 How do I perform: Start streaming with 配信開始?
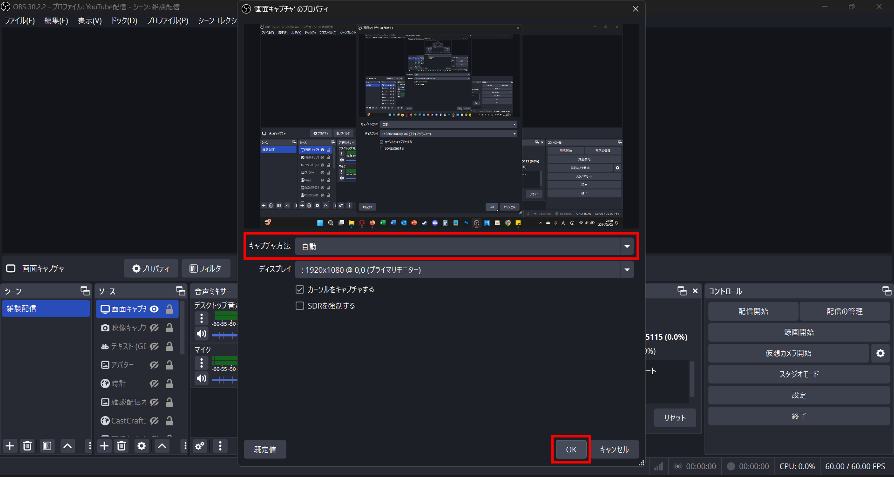click(753, 311)
